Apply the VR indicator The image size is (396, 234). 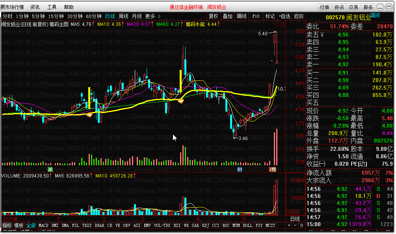pyautogui.click(x=118, y=225)
